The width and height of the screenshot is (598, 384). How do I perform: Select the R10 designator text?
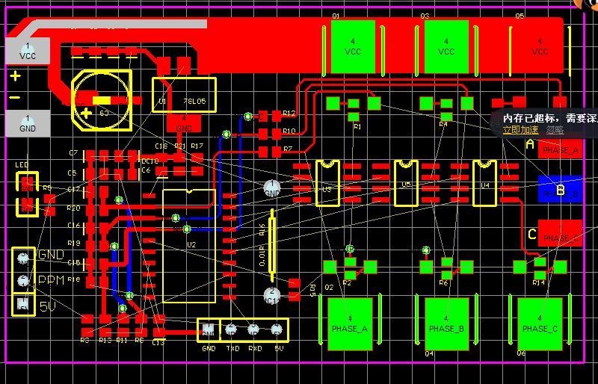point(289,131)
